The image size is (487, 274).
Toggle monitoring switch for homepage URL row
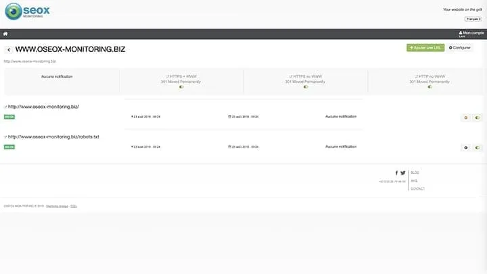[x=478, y=117]
